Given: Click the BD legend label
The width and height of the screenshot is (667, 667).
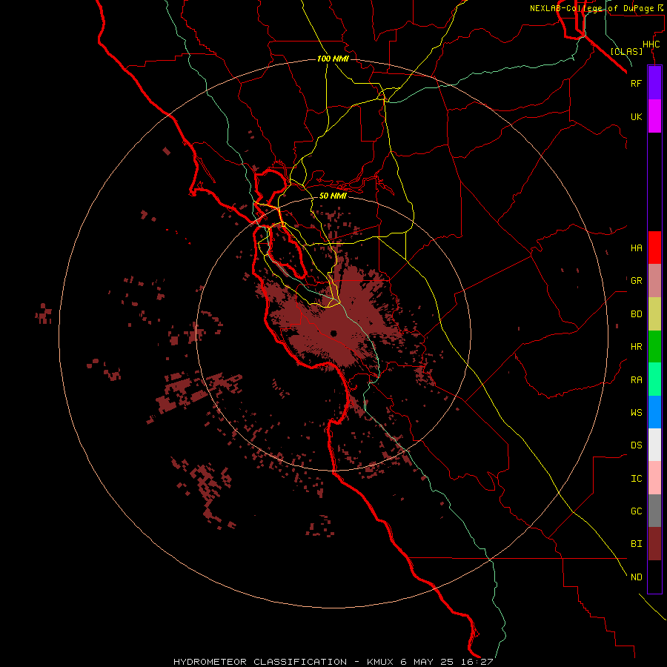Looking at the screenshot, I should pos(636,314).
